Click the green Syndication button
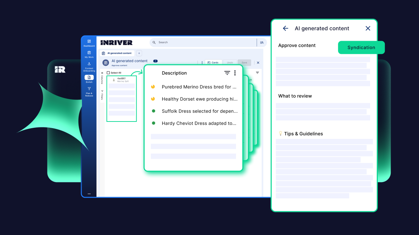419x235 pixels. tap(361, 47)
